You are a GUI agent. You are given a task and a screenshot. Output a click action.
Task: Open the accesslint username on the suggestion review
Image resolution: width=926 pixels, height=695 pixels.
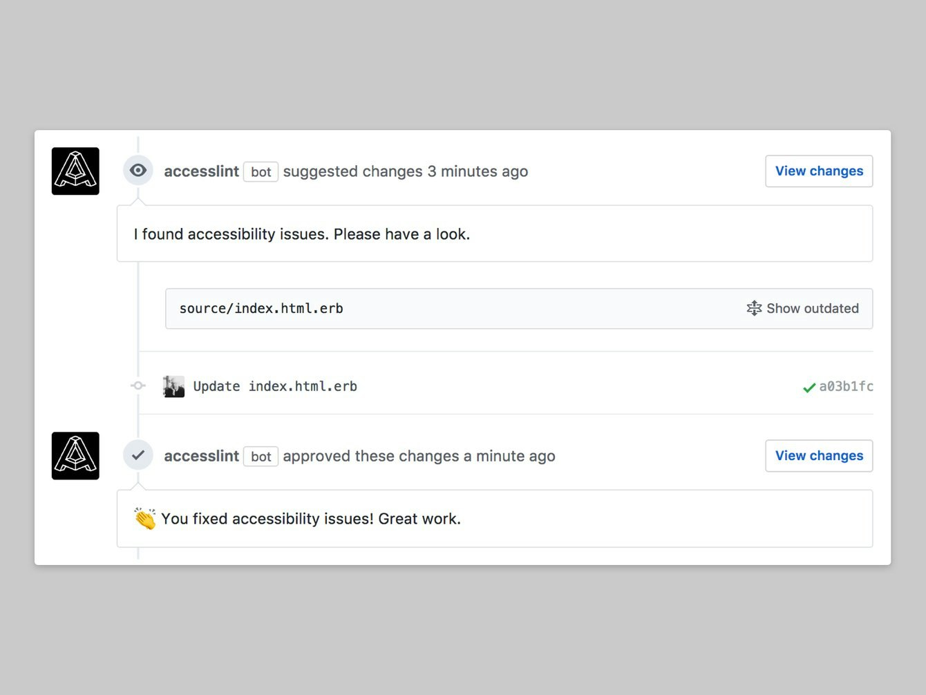[x=201, y=171]
